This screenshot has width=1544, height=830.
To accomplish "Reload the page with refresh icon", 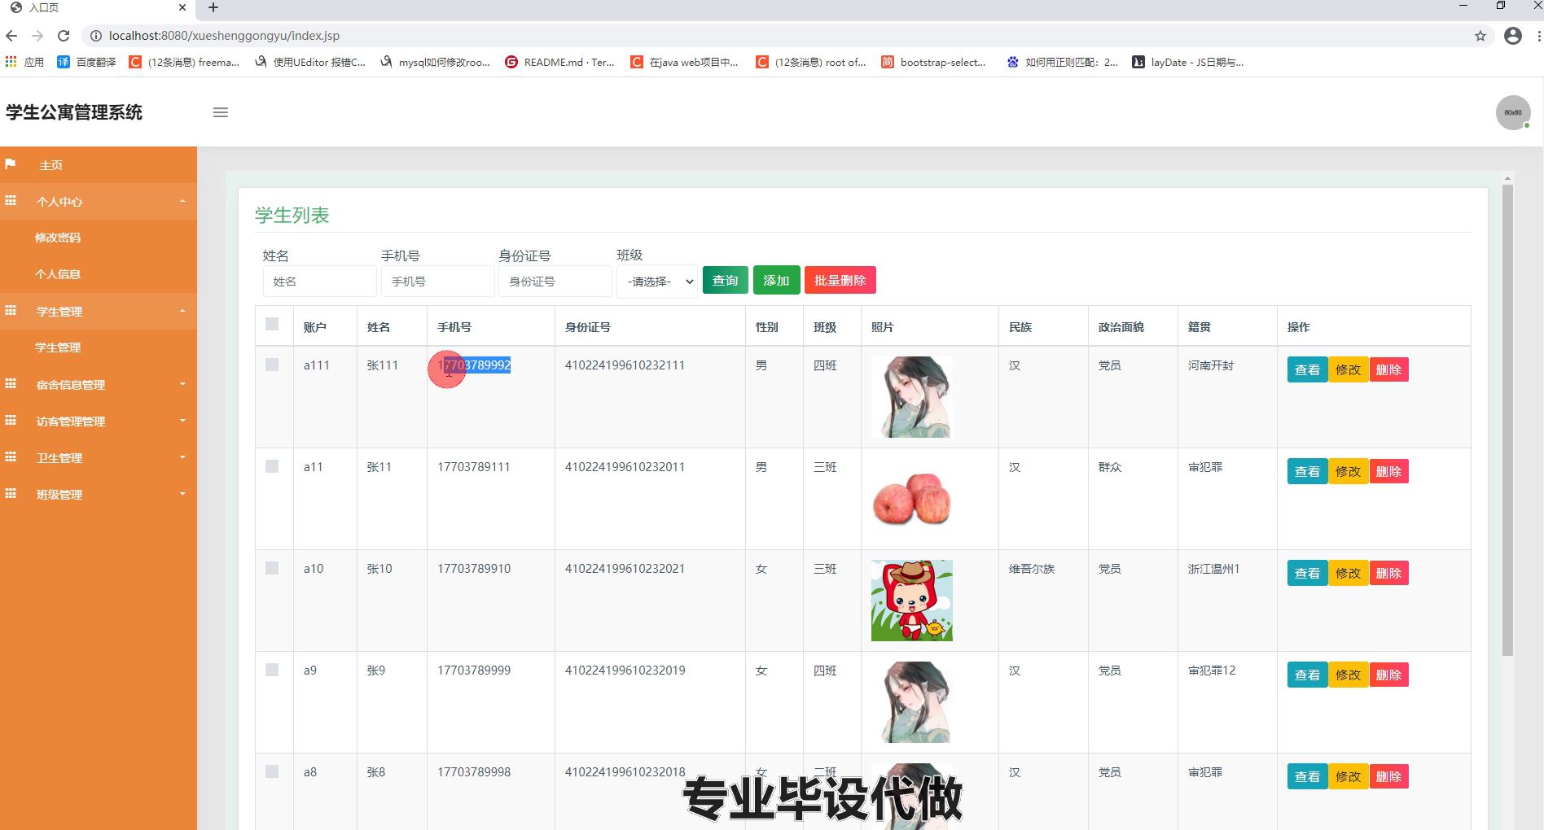I will click(64, 36).
